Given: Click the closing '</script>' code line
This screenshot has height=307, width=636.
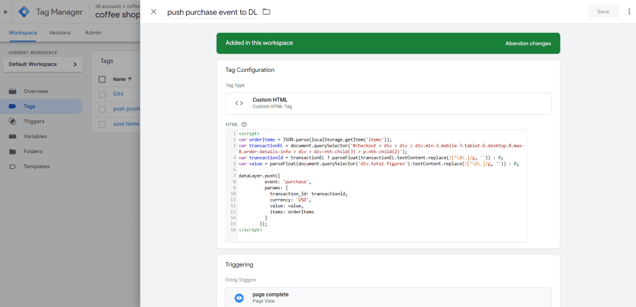Looking at the screenshot, I should click(250, 229).
